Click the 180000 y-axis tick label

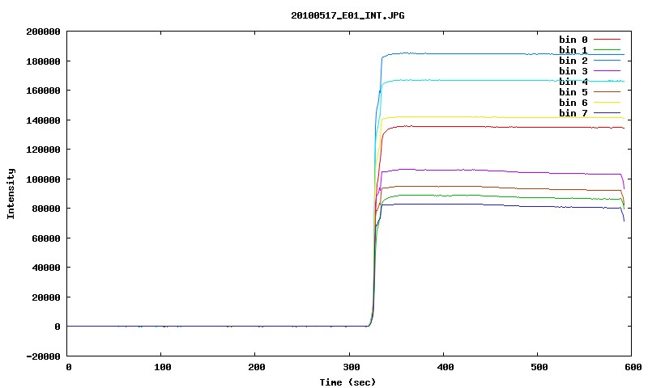pyautogui.click(x=43, y=61)
